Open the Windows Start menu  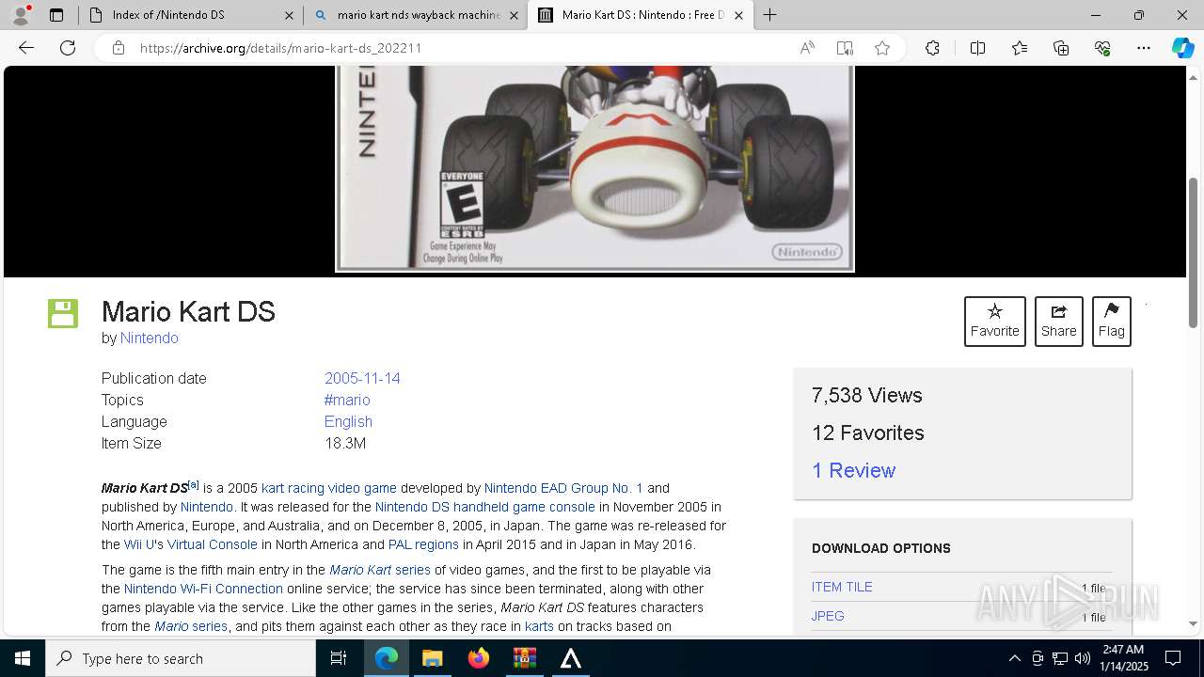coord(23,658)
